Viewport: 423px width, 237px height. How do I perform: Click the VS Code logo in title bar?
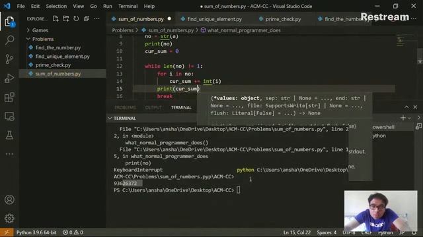(x=7, y=6)
